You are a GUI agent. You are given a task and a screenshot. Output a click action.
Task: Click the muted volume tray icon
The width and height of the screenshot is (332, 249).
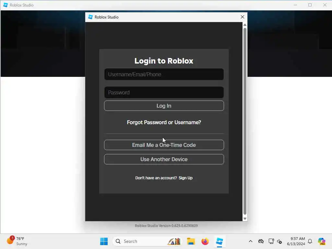[279, 241]
